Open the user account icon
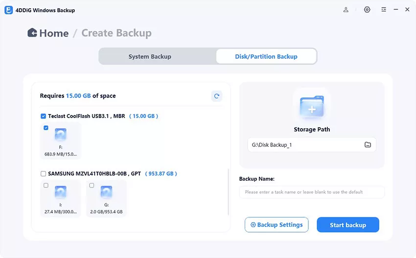Screen dimensions: 416x258 346,10
